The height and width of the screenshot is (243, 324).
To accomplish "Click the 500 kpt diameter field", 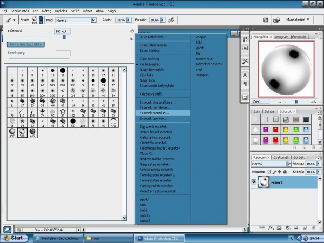I will tap(62, 31).
